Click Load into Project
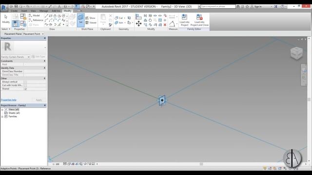This screenshot has height=175, width=312. [184, 20]
